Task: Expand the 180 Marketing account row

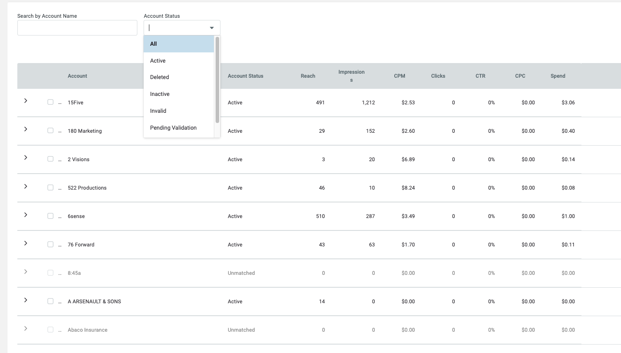Action: tap(26, 129)
